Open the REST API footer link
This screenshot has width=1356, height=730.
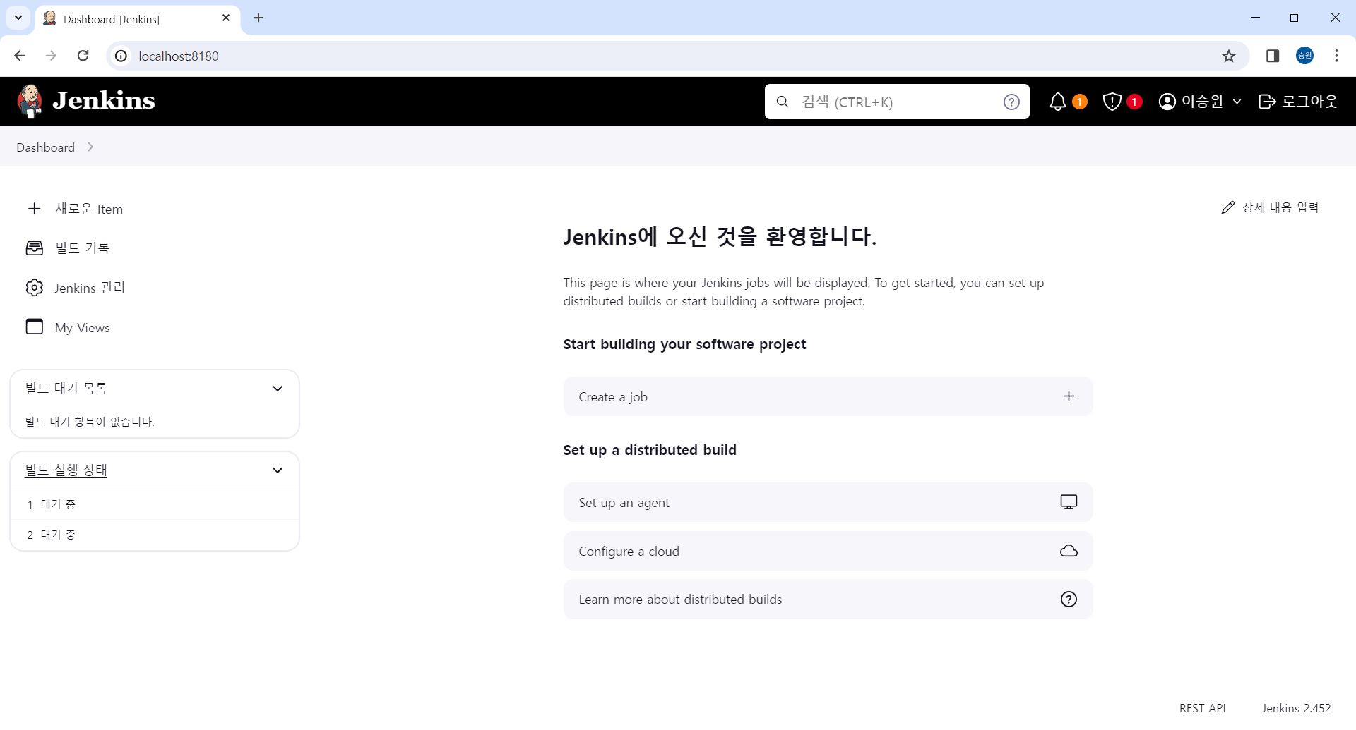(x=1202, y=708)
